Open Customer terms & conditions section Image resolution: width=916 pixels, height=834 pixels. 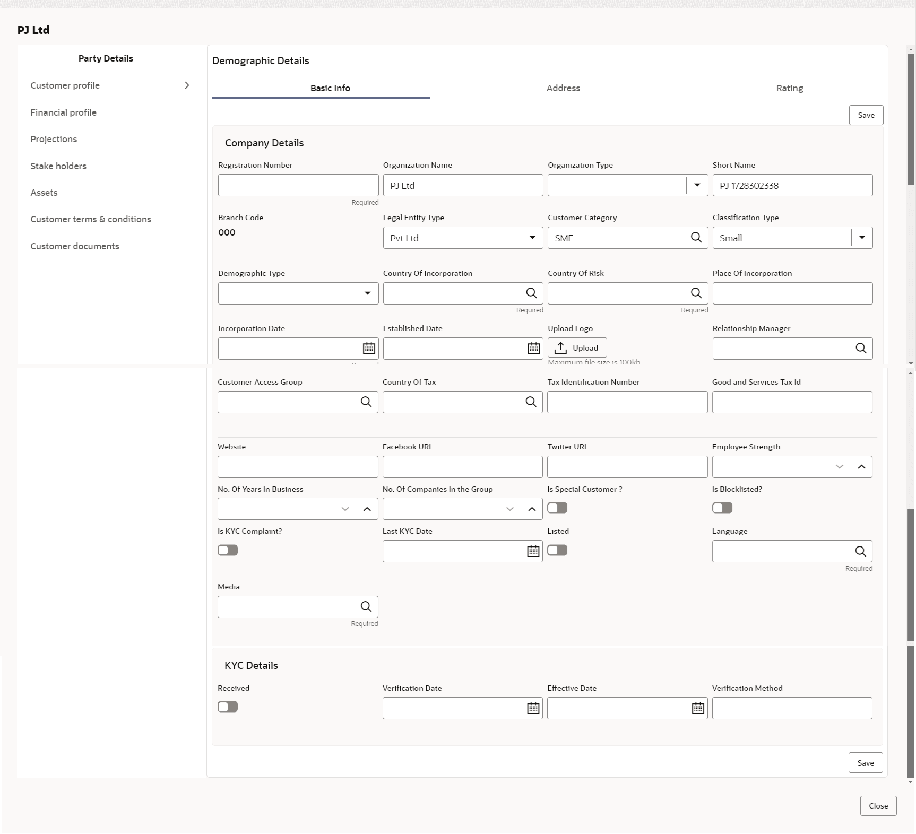pos(91,219)
